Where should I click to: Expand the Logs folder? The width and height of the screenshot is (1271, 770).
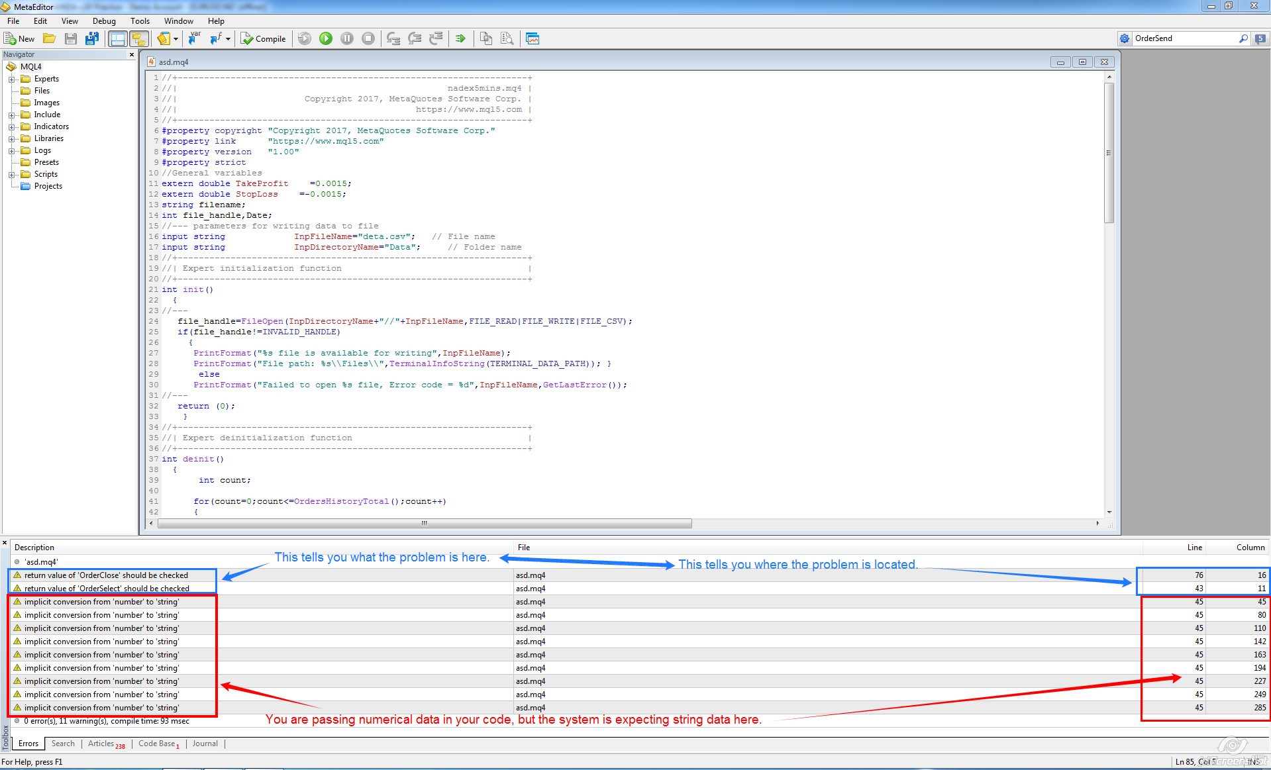click(x=11, y=151)
